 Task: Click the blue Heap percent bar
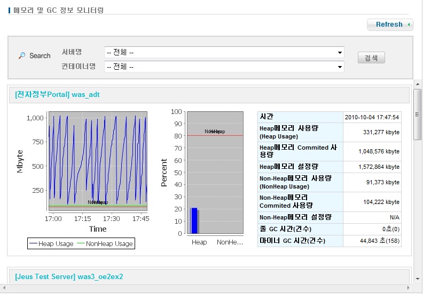pos(194,220)
